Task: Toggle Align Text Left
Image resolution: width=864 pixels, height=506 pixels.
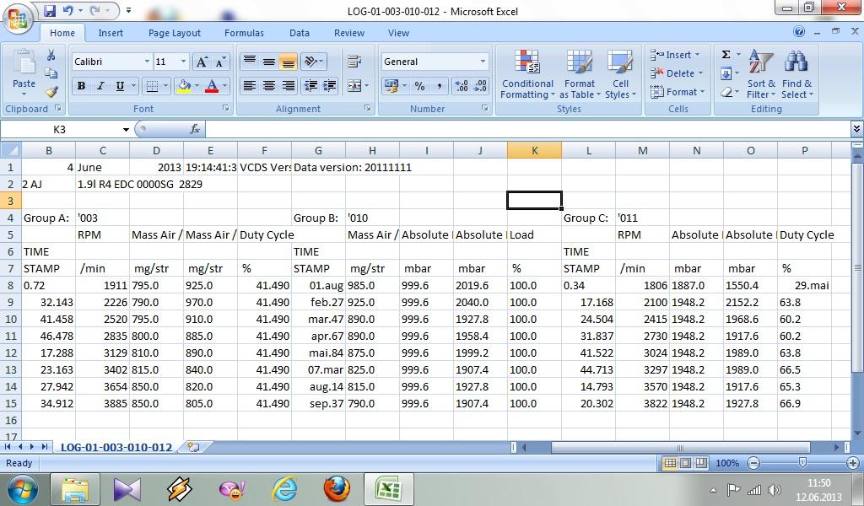Action: tap(250, 85)
